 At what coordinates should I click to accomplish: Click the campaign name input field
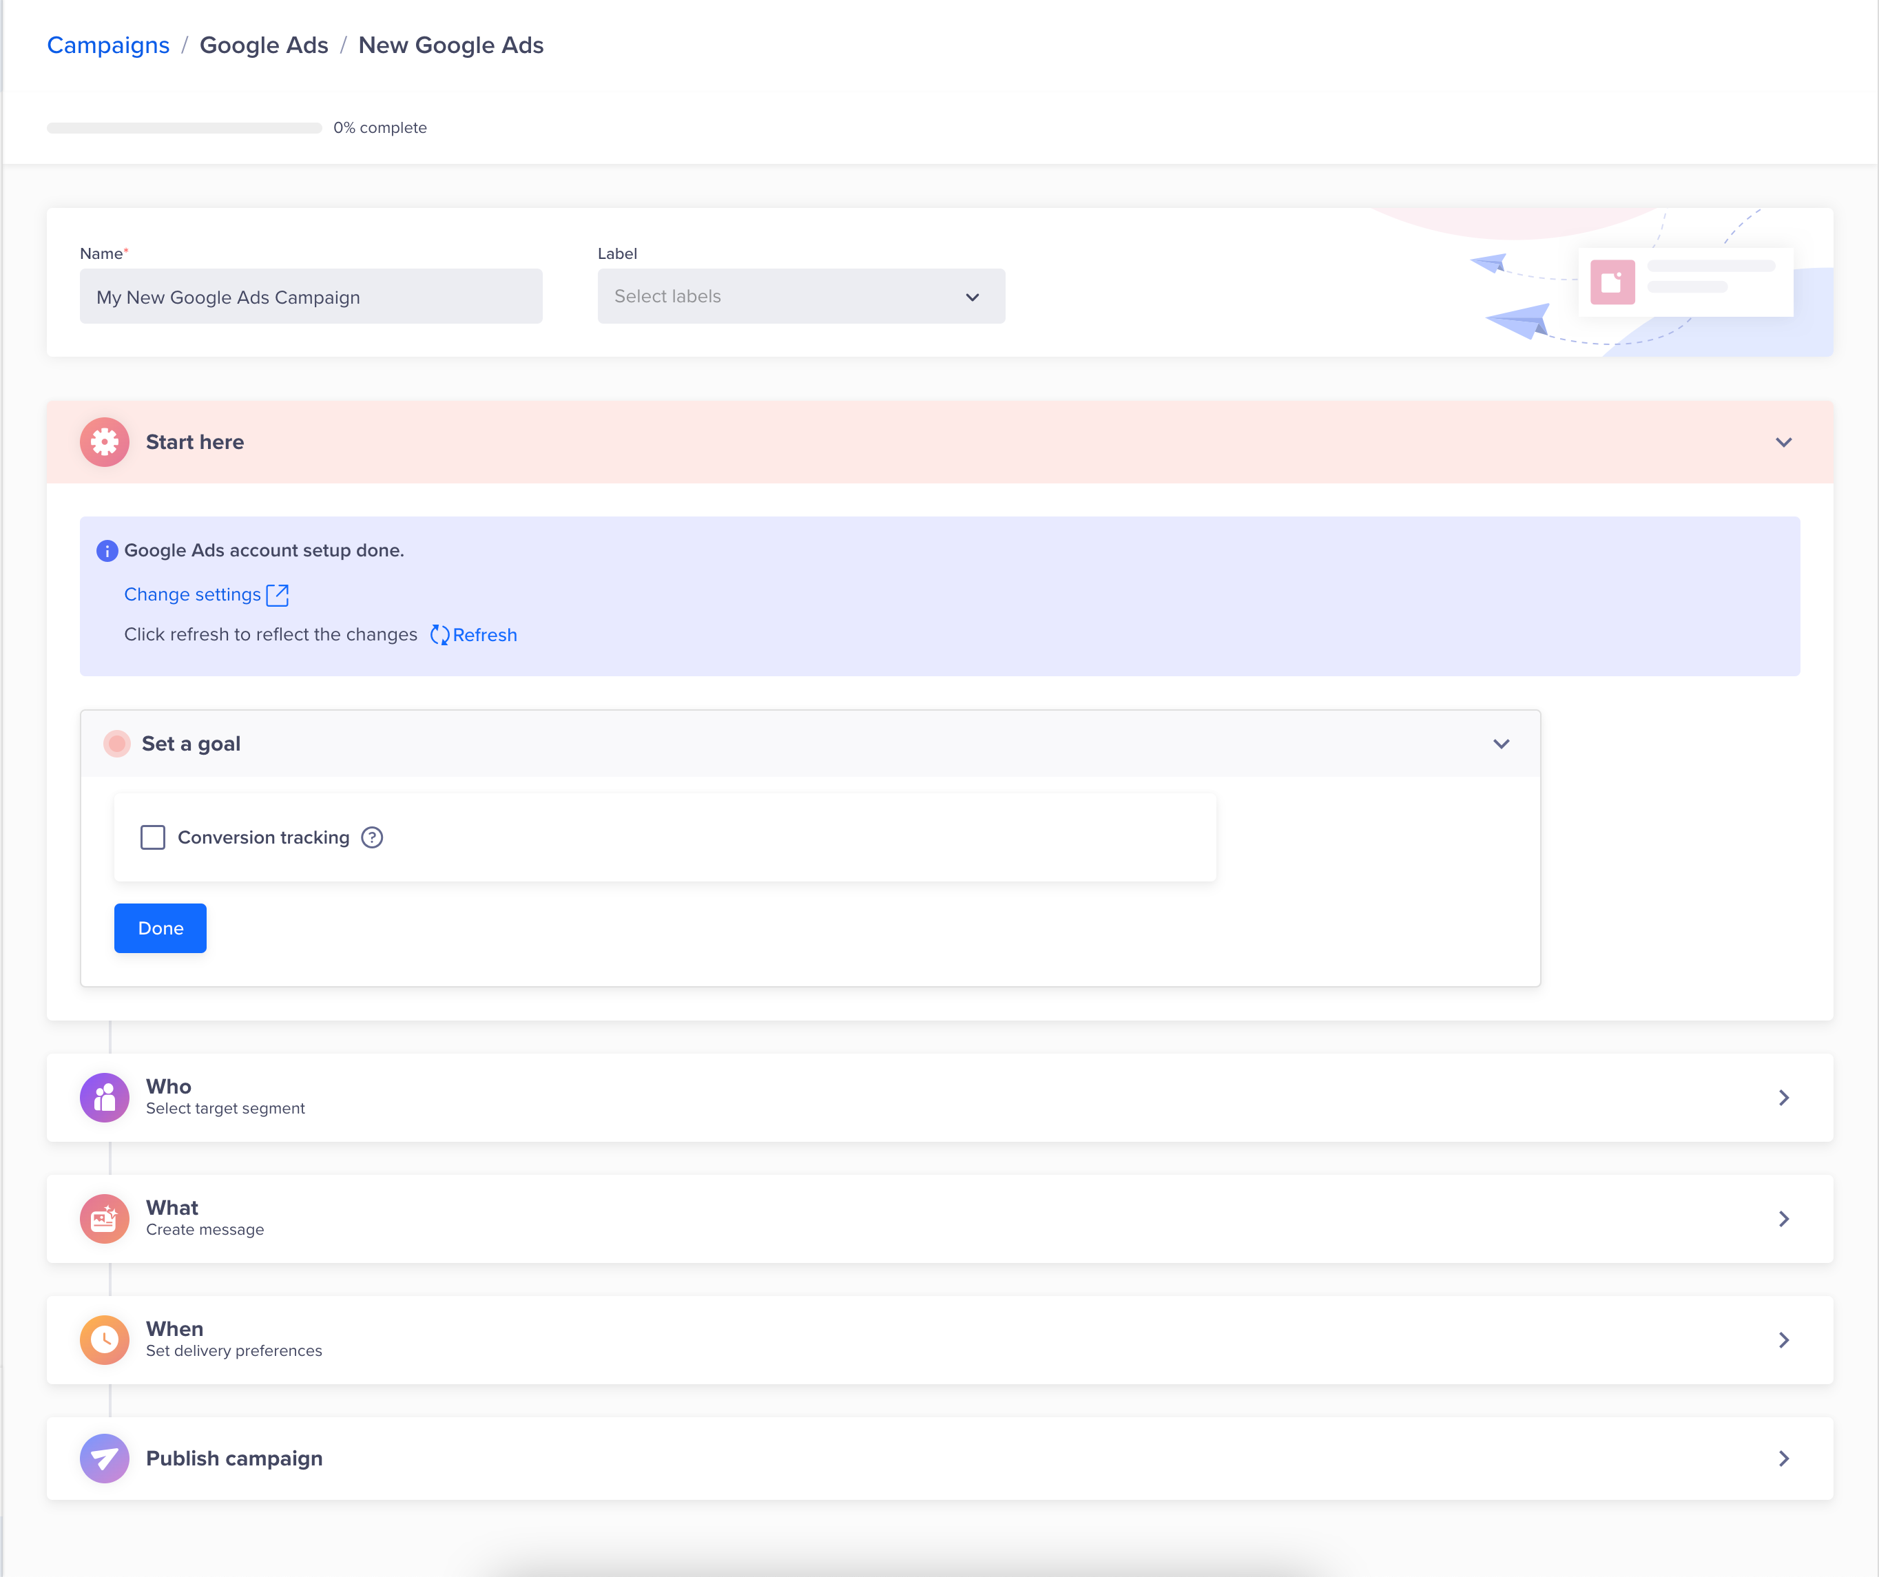311,295
